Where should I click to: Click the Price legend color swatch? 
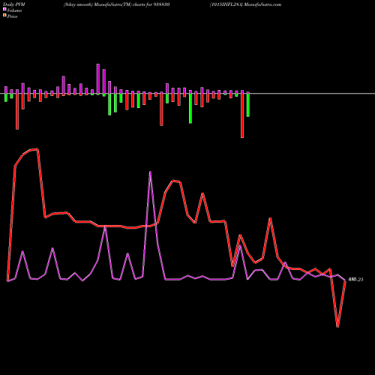point(4,15)
